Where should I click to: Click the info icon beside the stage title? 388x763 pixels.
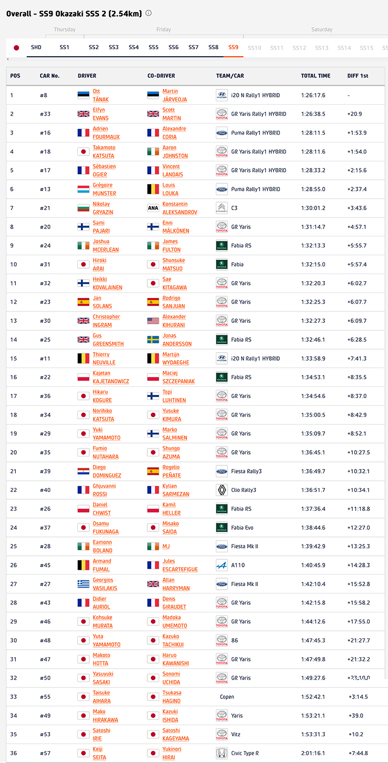click(x=148, y=13)
